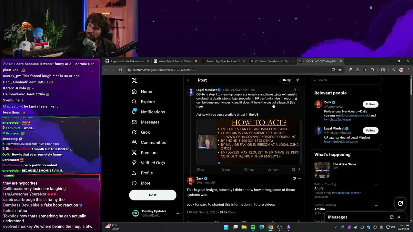Open Premium in sidebar
Viewport: 413px width, 232px height.
[x=145, y=153]
